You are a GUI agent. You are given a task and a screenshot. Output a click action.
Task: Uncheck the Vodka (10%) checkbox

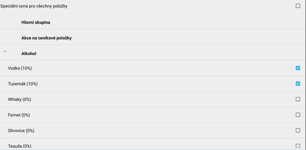tap(298, 68)
